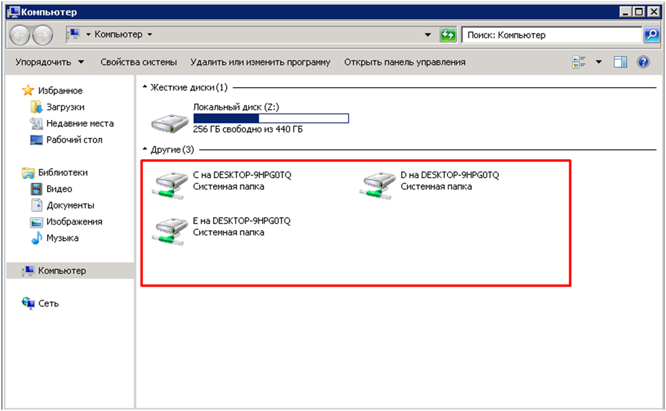This screenshot has width=666, height=411.
Task: Click the Видео library film icon
Action: coord(37,188)
